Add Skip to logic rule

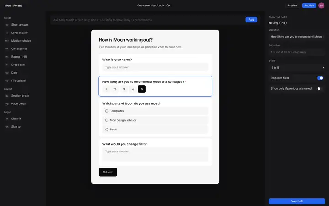click(23, 126)
